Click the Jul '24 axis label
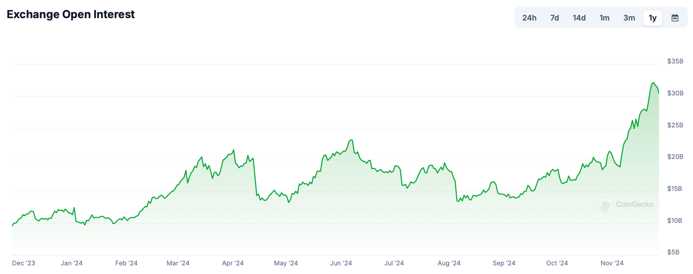Screen dimensions: 693x274 395,263
